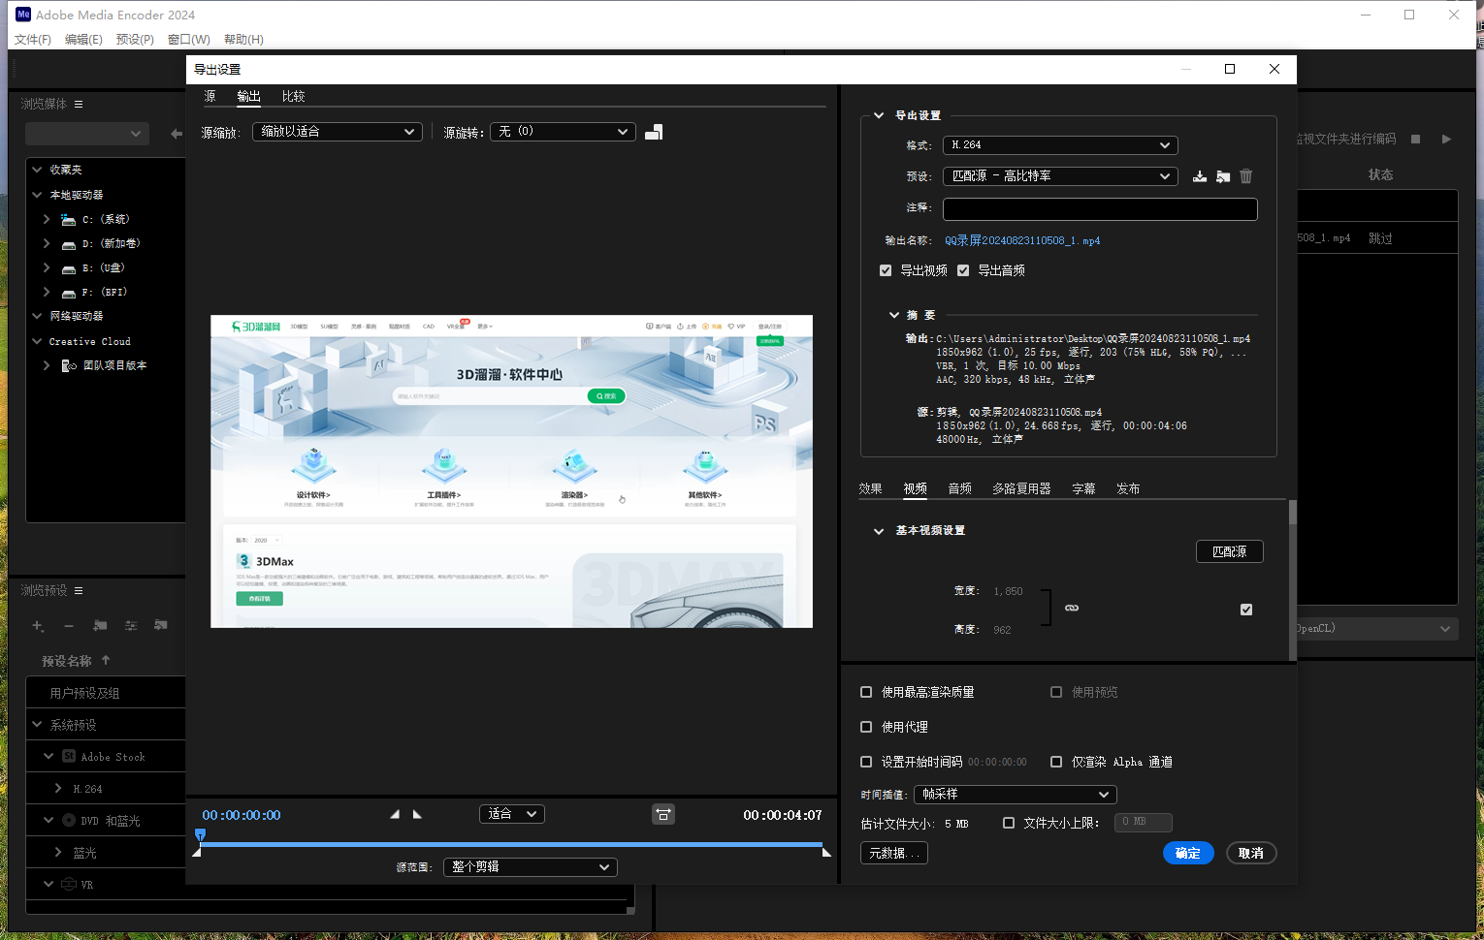This screenshot has width=1484, height=940.
Task: Click the delete preset trash icon
Action: point(1246,176)
